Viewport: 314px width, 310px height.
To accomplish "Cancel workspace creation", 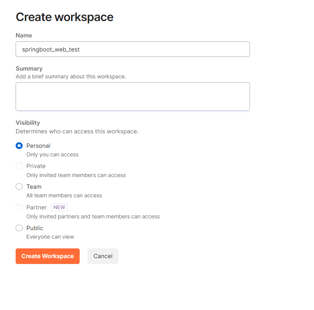I will [103, 256].
